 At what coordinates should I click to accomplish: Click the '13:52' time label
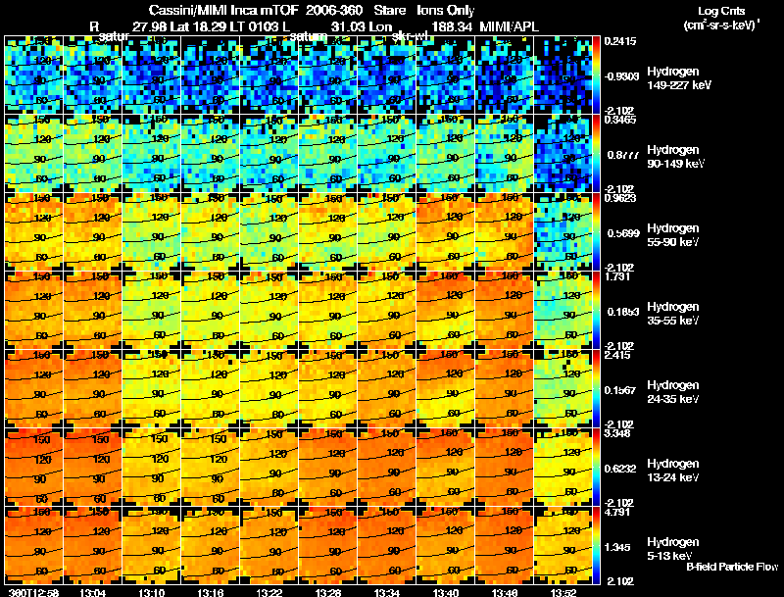tap(563, 593)
